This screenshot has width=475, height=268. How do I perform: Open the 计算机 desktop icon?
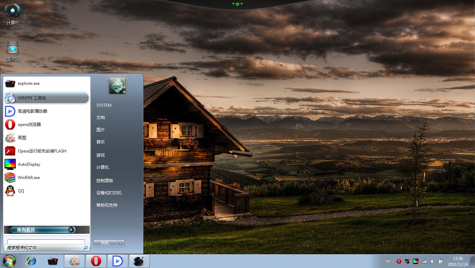coord(13,14)
